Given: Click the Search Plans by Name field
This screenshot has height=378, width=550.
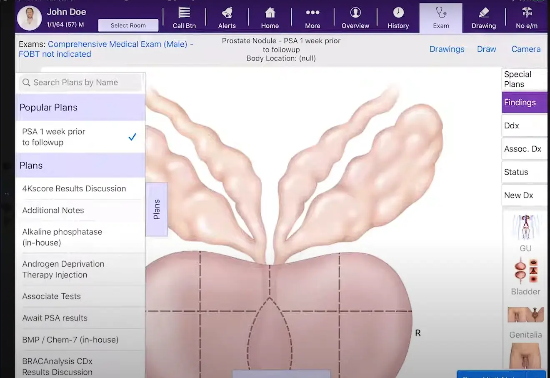Looking at the screenshot, I should [x=80, y=82].
